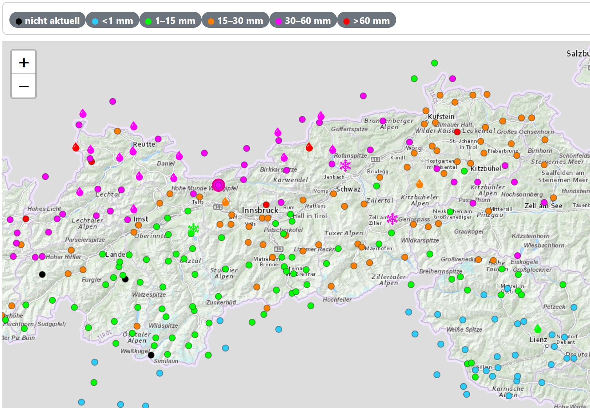This screenshot has height=408, width=590.
Task: Select black station dot southwest of Hoher Riffler
Action: point(42,274)
